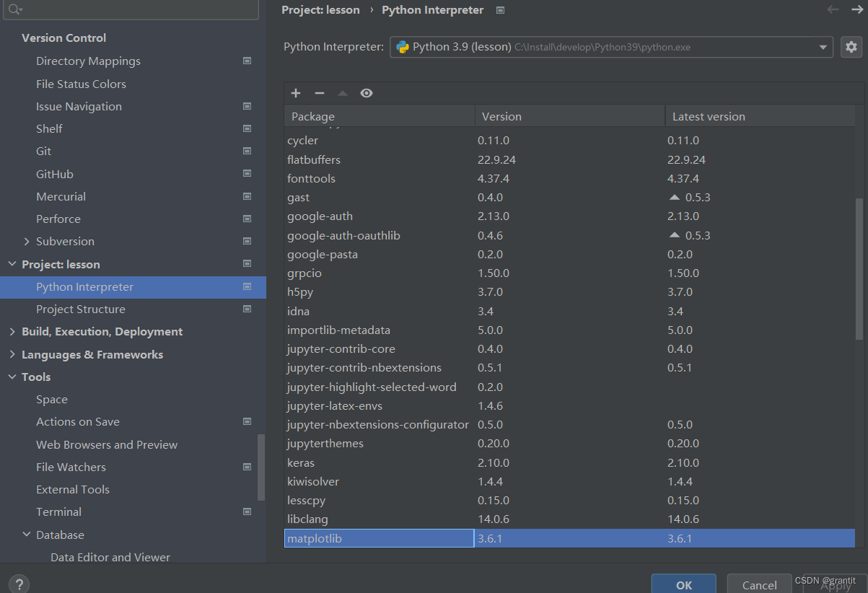This screenshot has width=868, height=593.
Task: Click the back navigation arrow
Action: [833, 9]
